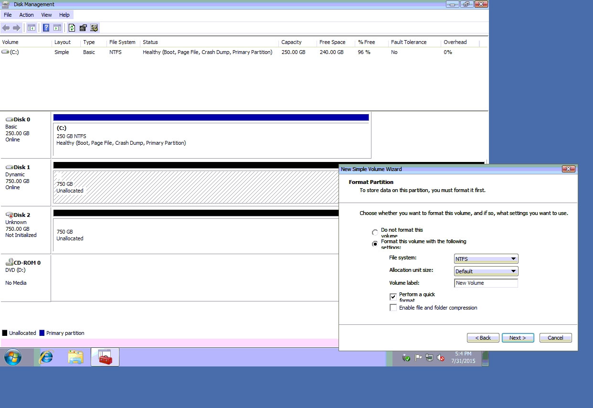Open Windows Explorer folder icon in taskbar
Screen dimensions: 593x408
click(x=75, y=357)
